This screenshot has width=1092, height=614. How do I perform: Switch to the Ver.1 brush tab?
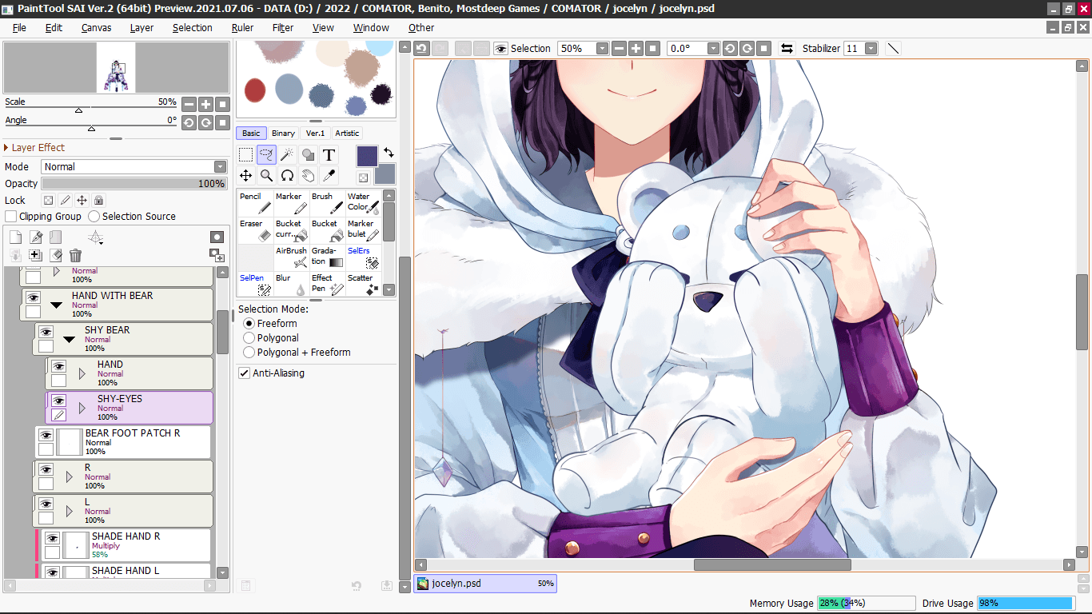[x=315, y=133]
